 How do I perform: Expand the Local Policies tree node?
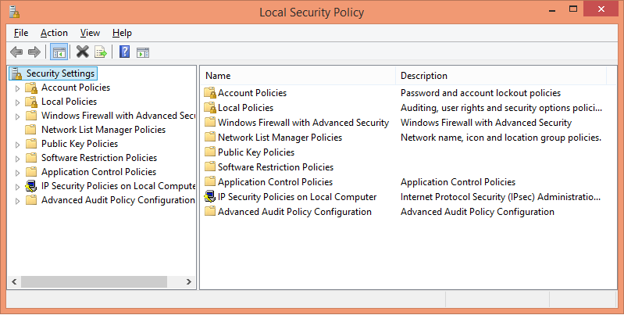click(x=17, y=102)
